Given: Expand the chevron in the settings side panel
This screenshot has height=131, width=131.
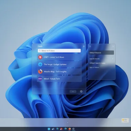Looking at the screenshot, I should click(113, 59).
